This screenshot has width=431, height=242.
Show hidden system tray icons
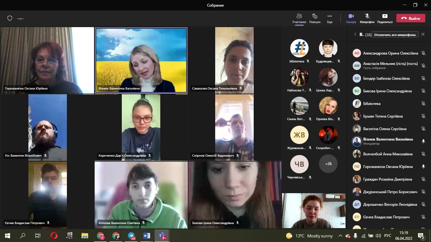(x=340, y=236)
